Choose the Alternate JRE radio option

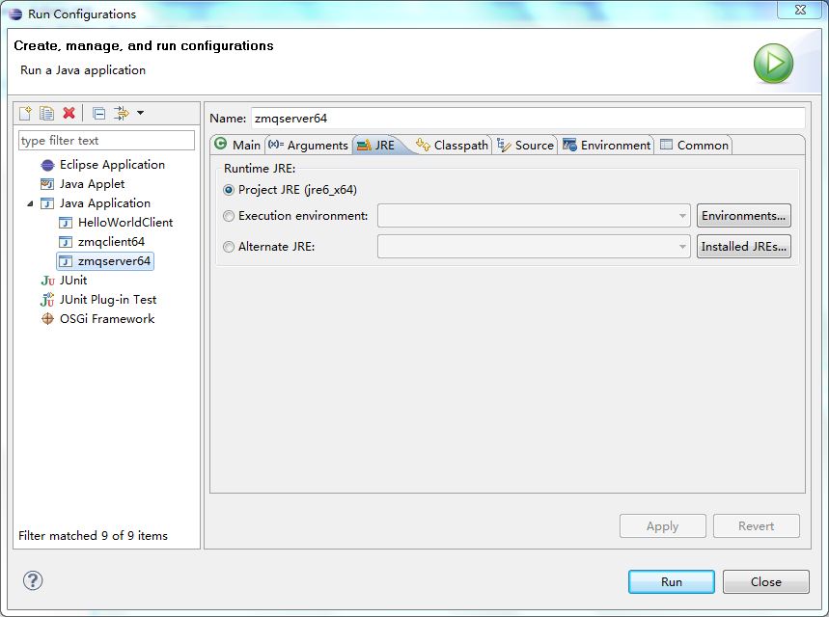[x=229, y=247]
